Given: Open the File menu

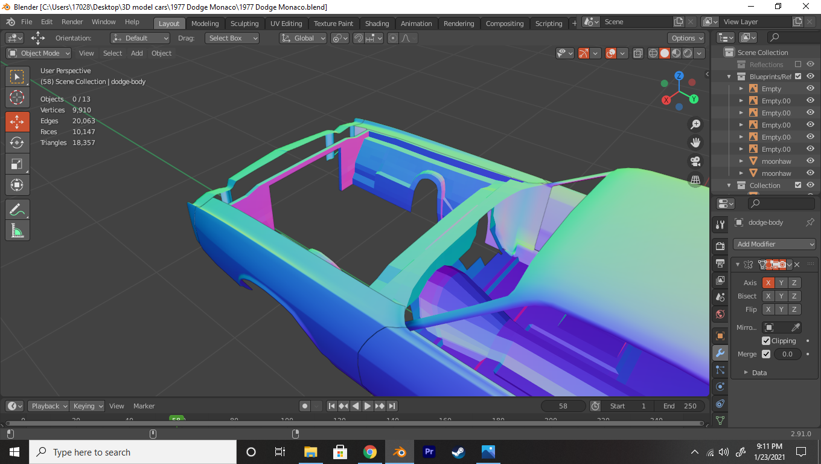Looking at the screenshot, I should pyautogui.click(x=27, y=22).
